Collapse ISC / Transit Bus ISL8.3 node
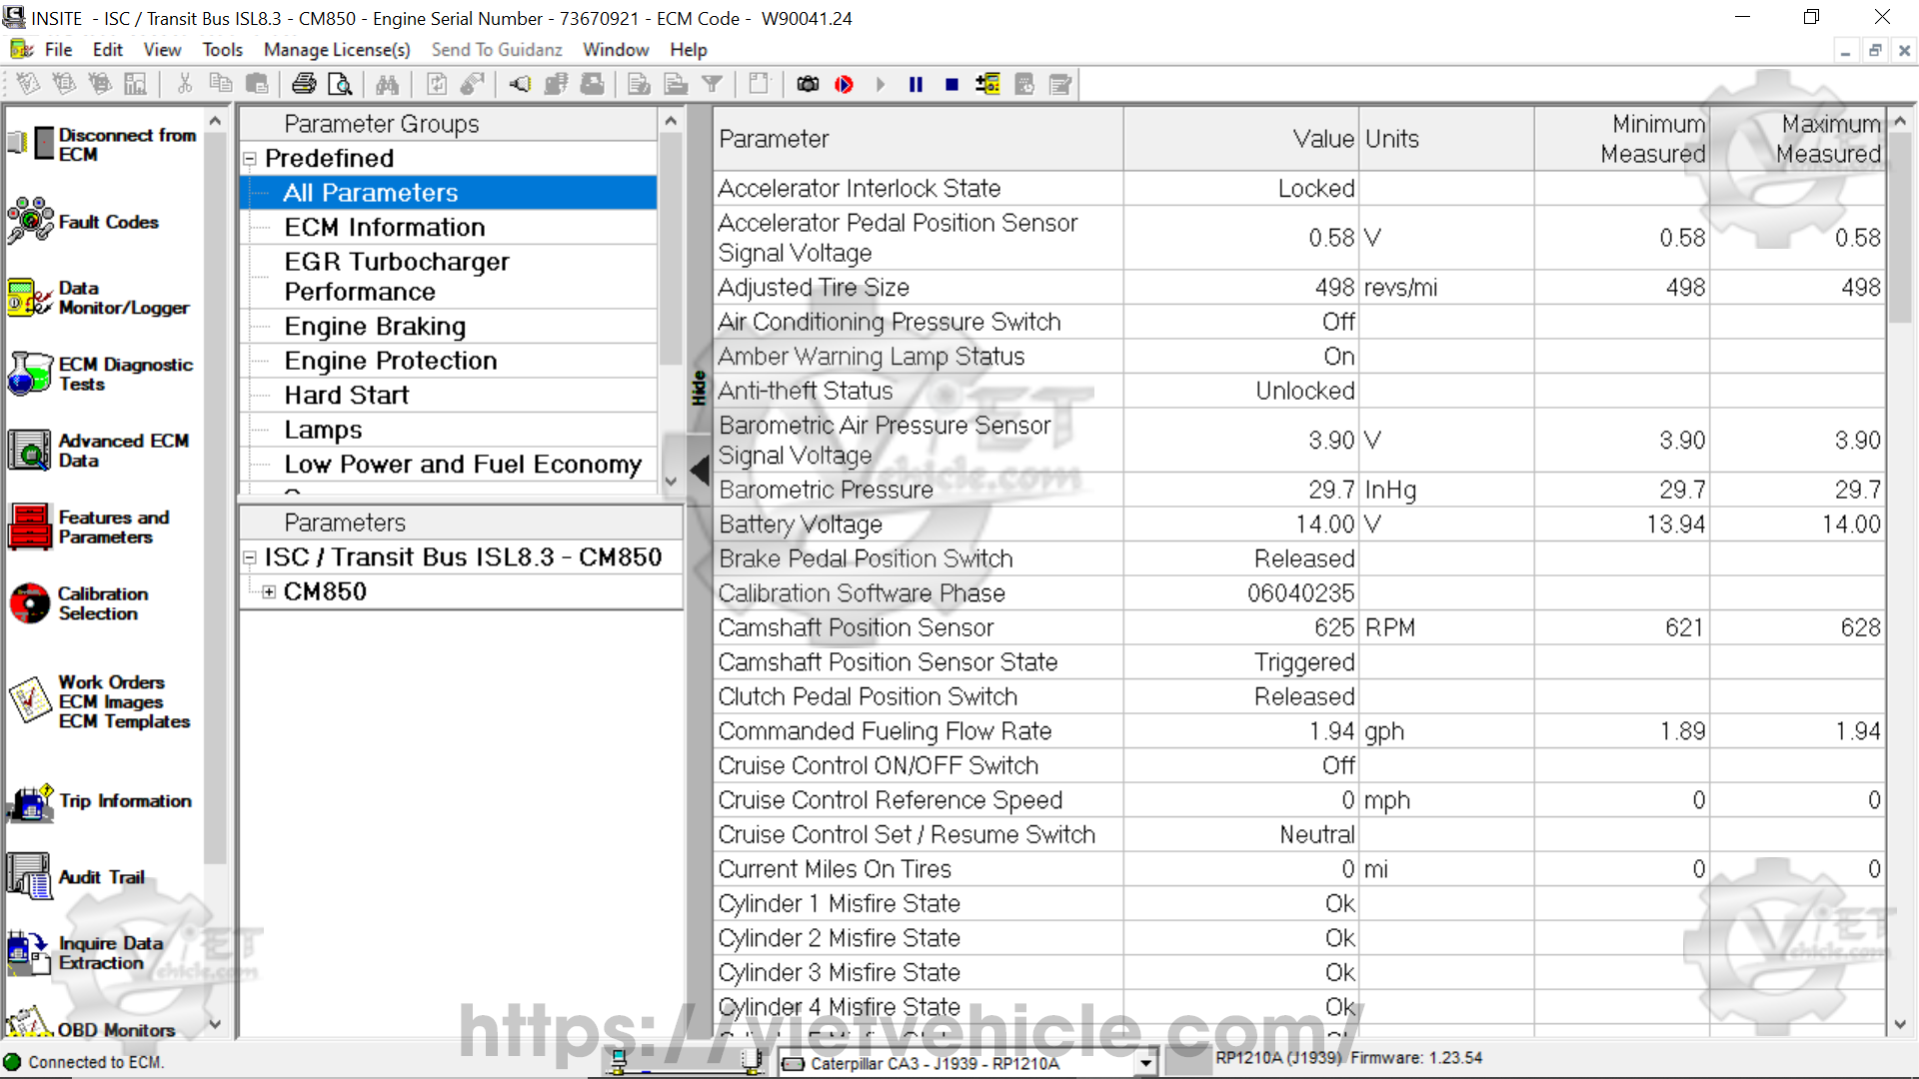The height and width of the screenshot is (1079, 1919). [250, 557]
